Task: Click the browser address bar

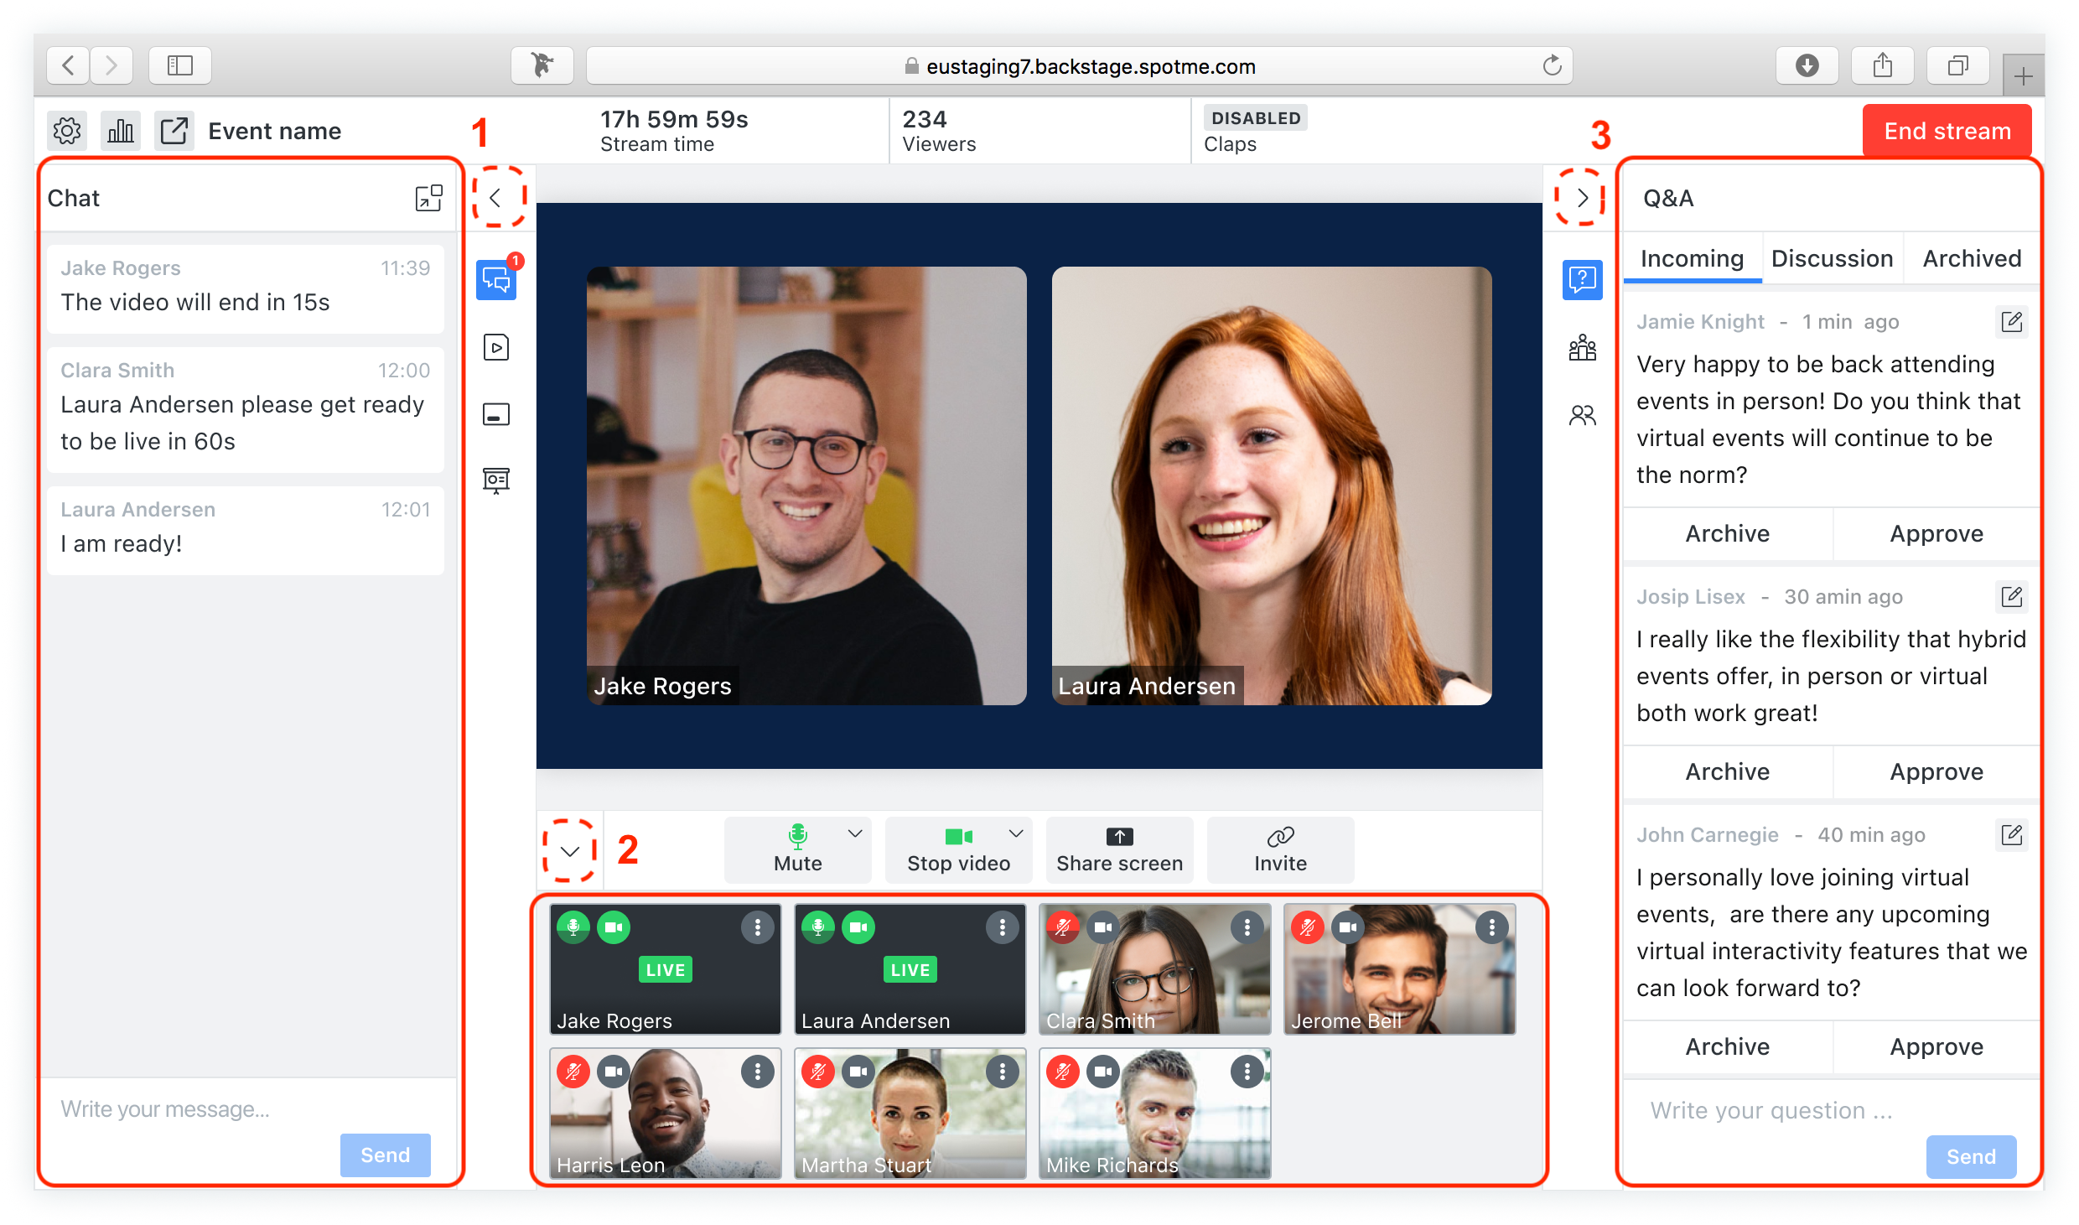Action: tap(1080, 65)
